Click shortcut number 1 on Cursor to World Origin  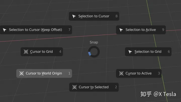tap(69, 73)
